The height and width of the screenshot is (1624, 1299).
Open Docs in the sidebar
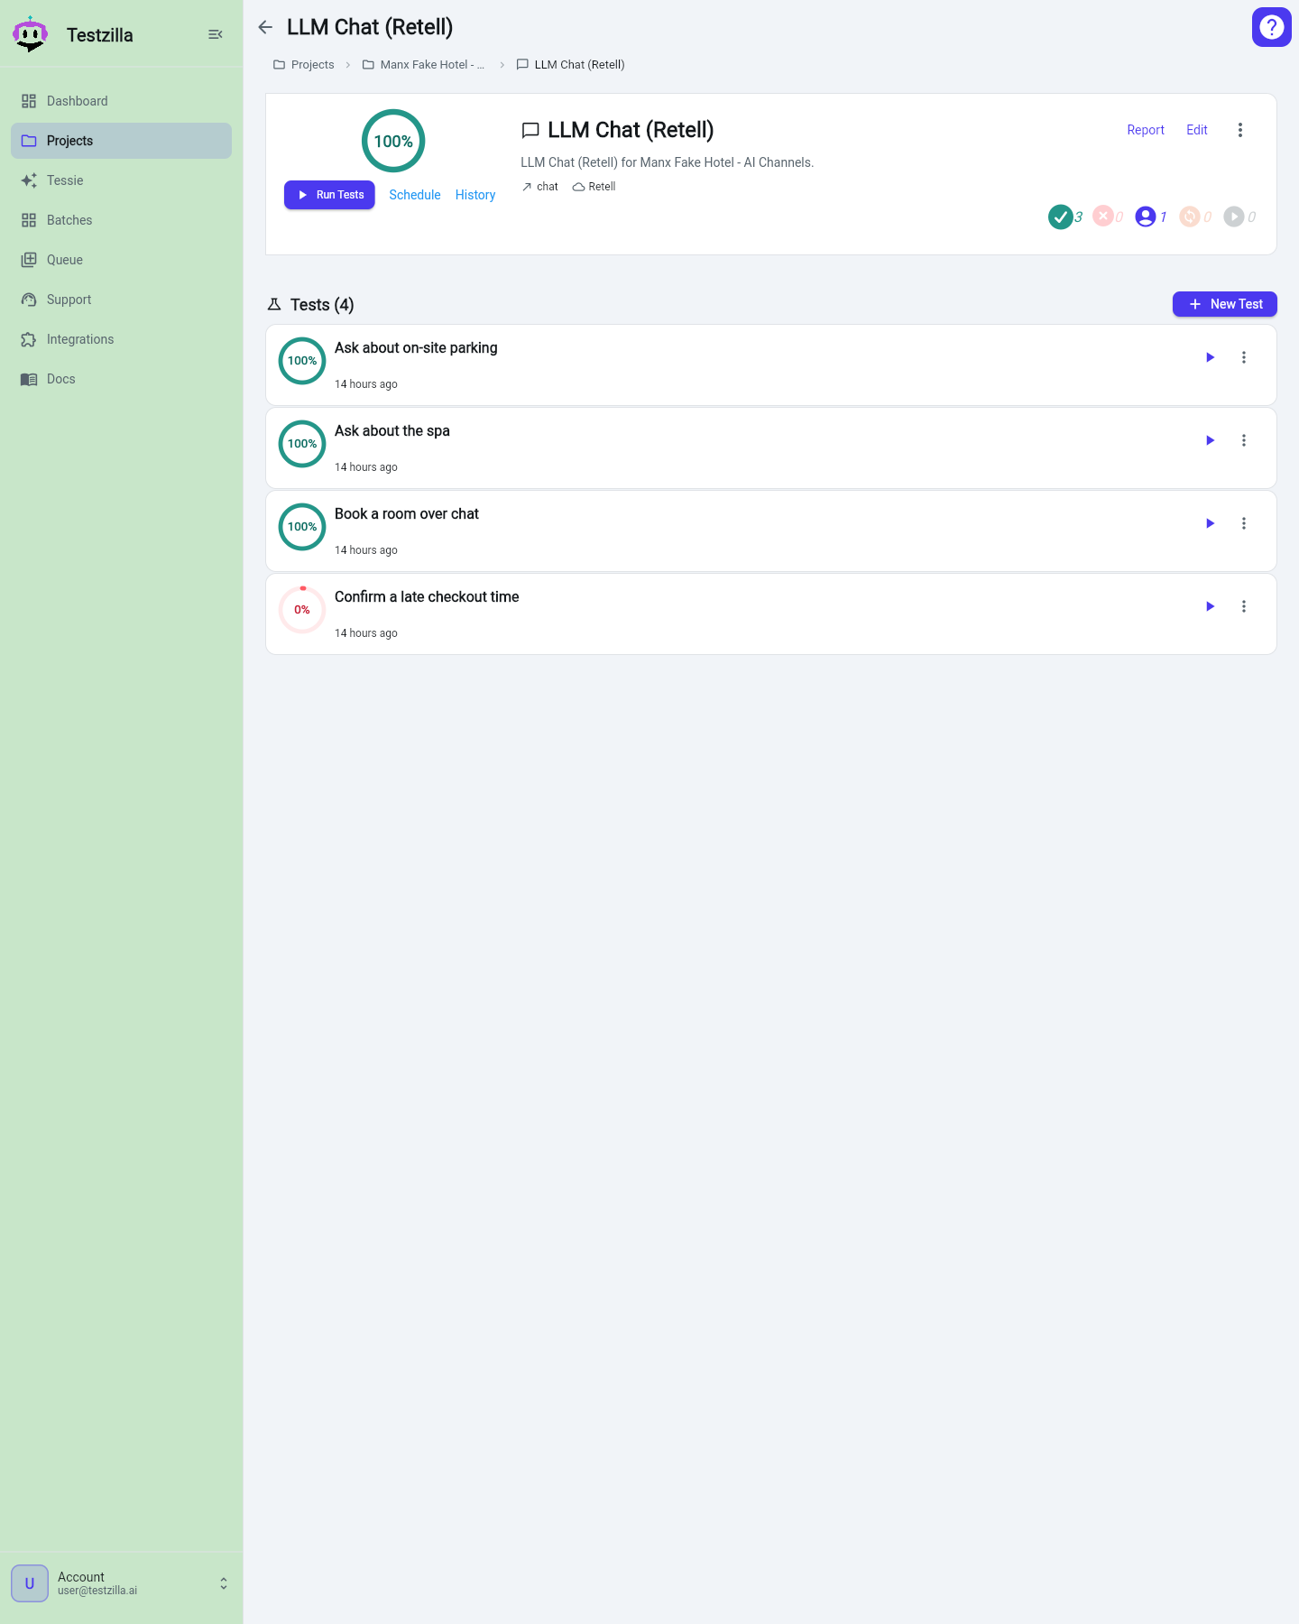(121, 379)
